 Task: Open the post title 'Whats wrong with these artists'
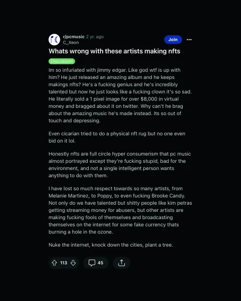[x=114, y=51]
